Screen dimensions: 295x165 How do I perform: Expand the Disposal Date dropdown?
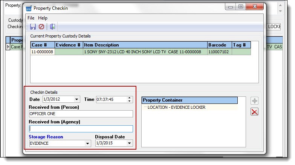click(130, 143)
